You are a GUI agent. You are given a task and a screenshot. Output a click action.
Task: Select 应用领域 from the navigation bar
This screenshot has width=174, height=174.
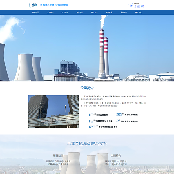65,12
